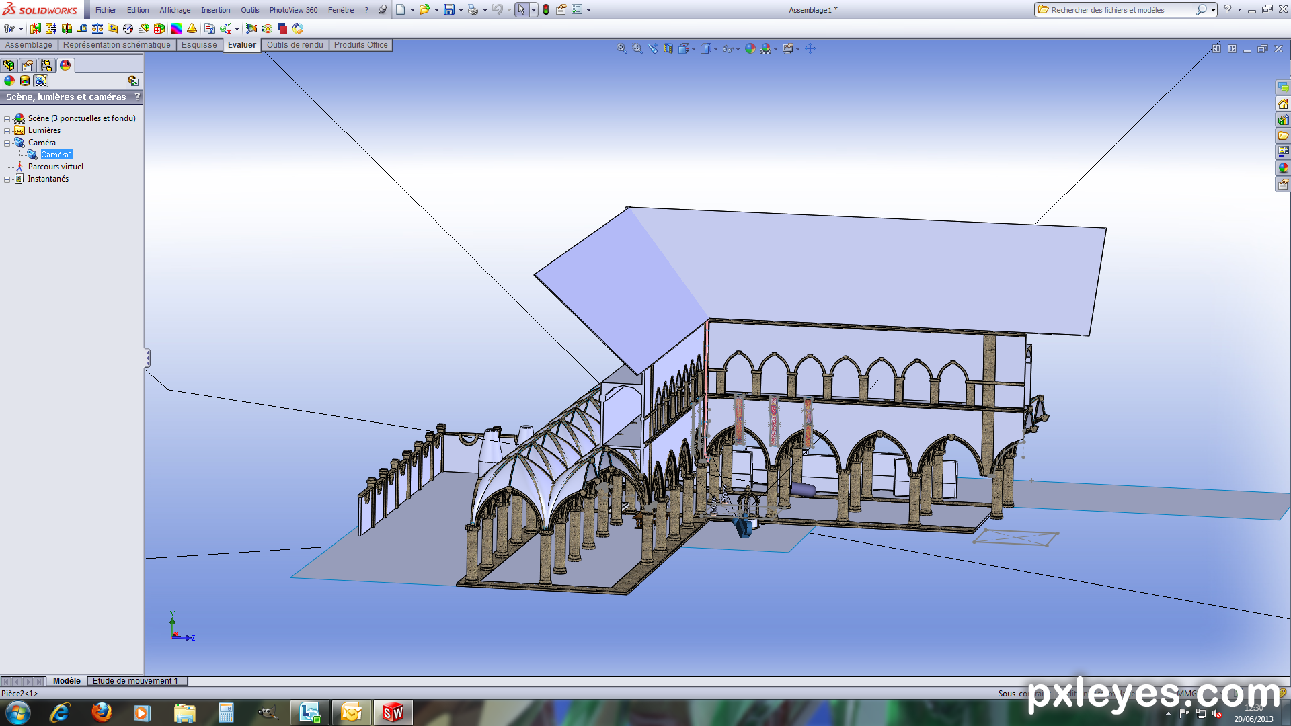Open the PhotoView 360 menu
The width and height of the screenshot is (1291, 726).
click(293, 10)
